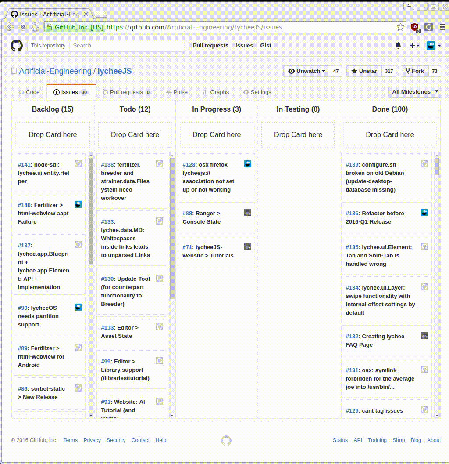Click assignee avatar on issue #138 card
Image resolution: width=449 pixels, height=464 pixels.
pos(160,164)
